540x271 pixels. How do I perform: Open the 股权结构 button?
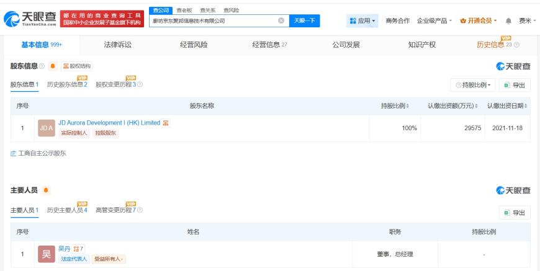pos(77,66)
